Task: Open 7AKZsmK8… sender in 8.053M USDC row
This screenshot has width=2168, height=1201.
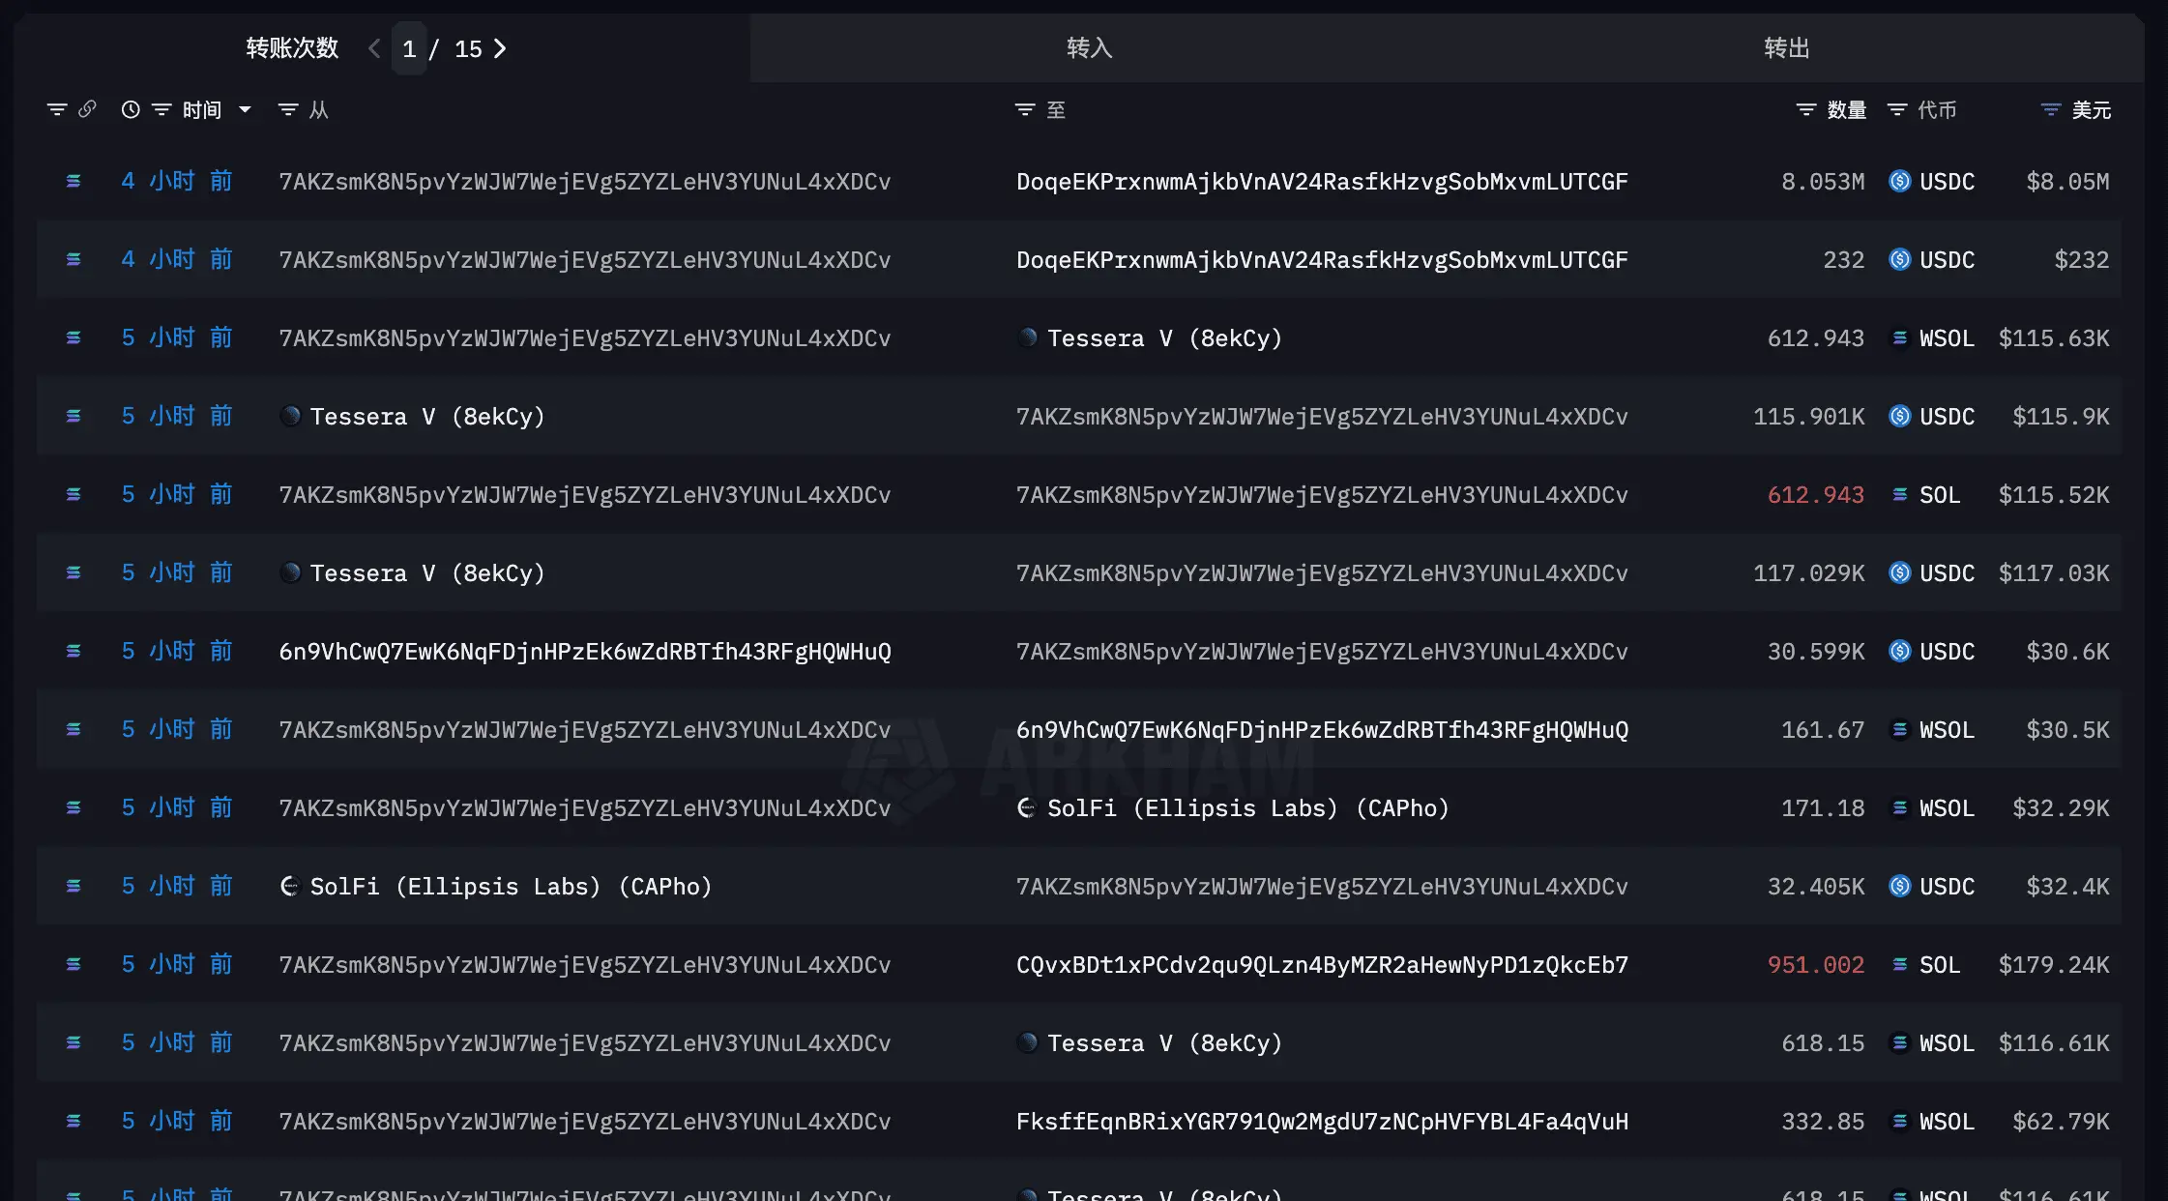Action: tap(585, 182)
